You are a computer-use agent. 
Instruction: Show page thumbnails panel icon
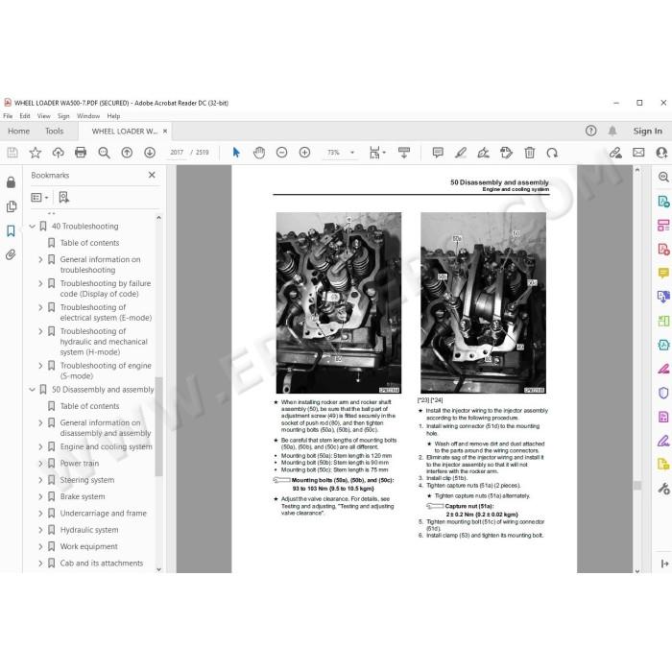tap(12, 206)
